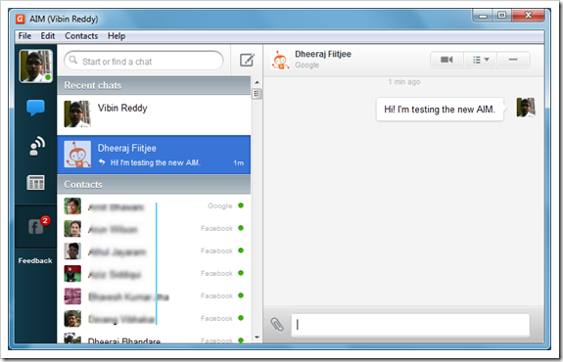Image resolution: width=563 pixels, height=362 pixels.
Task: Click the scrollbar up arrow in contact list
Action: pyautogui.click(x=257, y=82)
